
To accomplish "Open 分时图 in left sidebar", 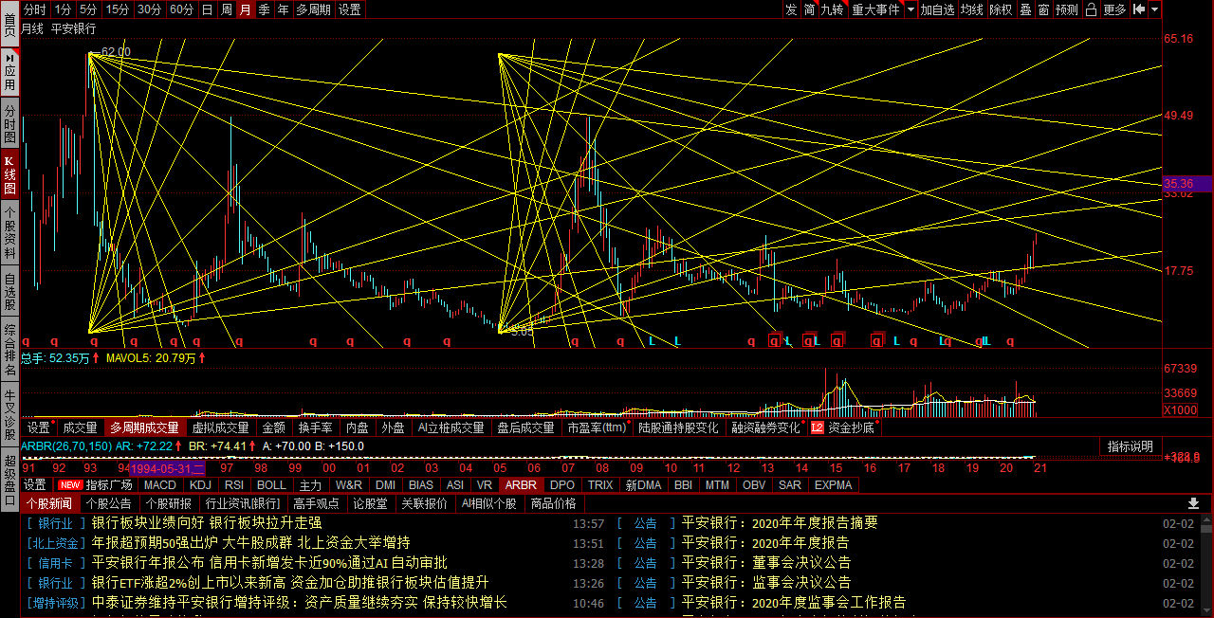I will point(9,123).
